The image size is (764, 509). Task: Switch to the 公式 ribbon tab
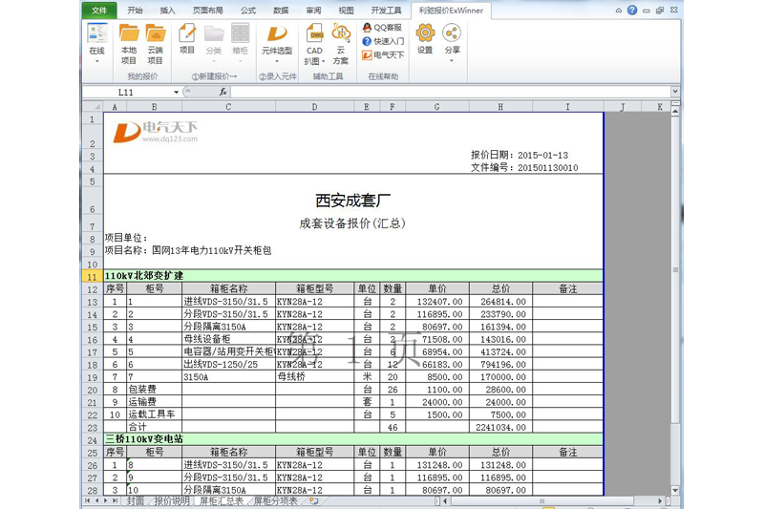248,11
